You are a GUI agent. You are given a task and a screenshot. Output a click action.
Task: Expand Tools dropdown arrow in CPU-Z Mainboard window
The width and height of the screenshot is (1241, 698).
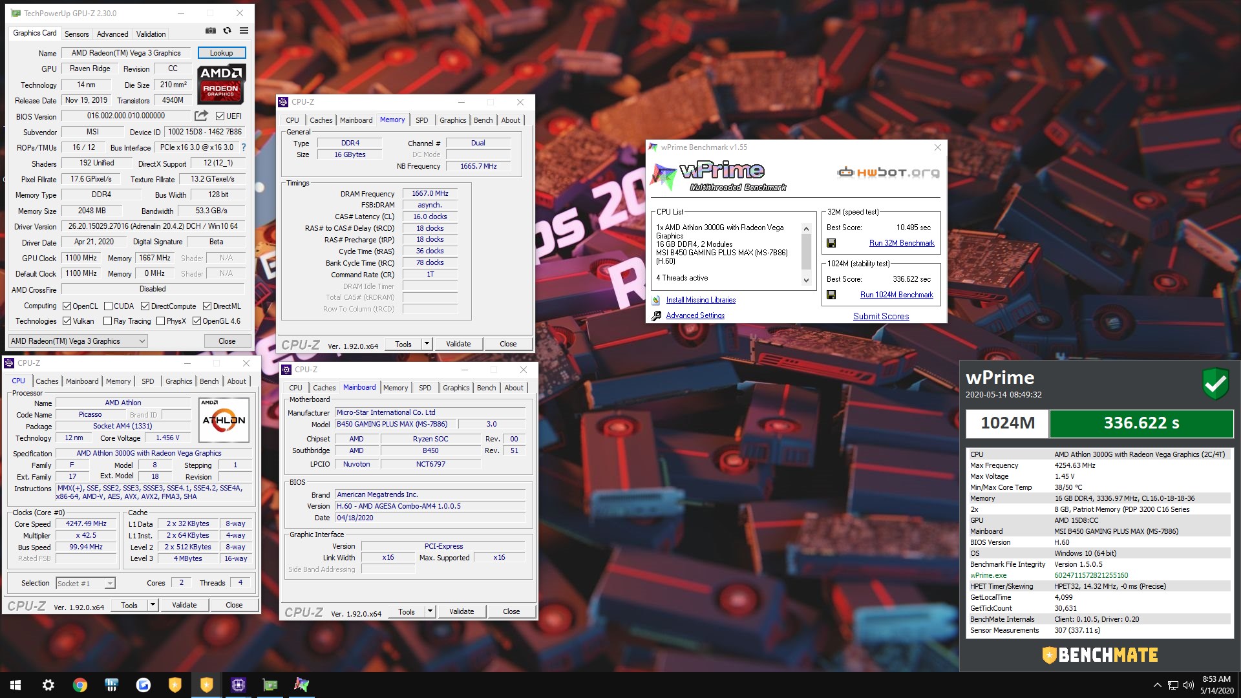tap(430, 611)
